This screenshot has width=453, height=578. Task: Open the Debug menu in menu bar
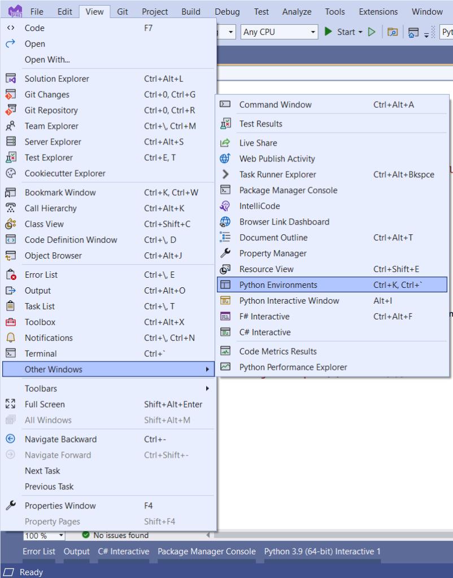227,11
